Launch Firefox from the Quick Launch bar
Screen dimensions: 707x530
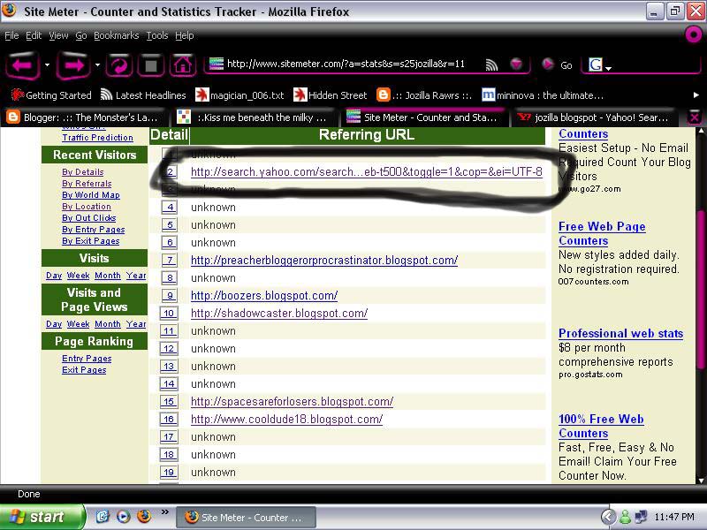(x=144, y=516)
